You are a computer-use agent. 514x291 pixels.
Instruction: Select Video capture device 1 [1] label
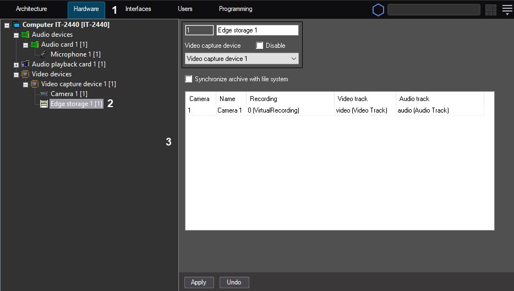tap(78, 84)
